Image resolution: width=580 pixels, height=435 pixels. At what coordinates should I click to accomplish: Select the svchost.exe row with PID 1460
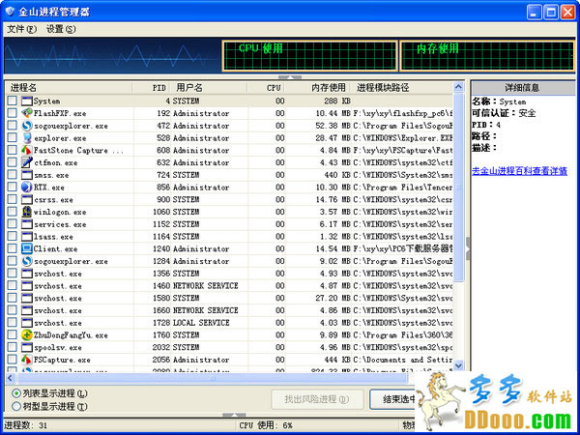click(229, 285)
